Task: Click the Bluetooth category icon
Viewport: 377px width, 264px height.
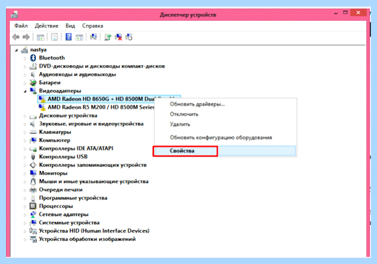Action: [x=33, y=58]
